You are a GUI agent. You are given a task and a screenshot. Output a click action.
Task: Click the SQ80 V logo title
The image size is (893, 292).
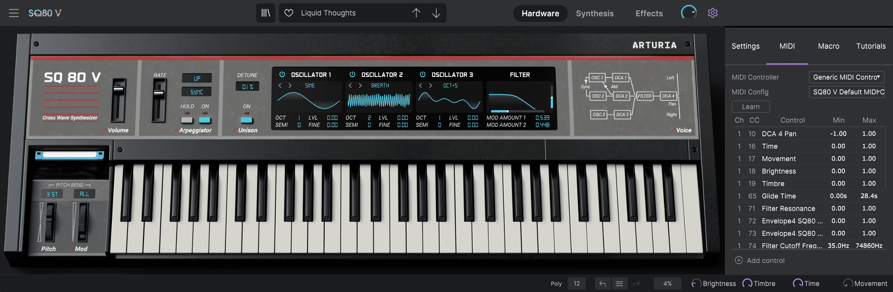pyautogui.click(x=45, y=13)
